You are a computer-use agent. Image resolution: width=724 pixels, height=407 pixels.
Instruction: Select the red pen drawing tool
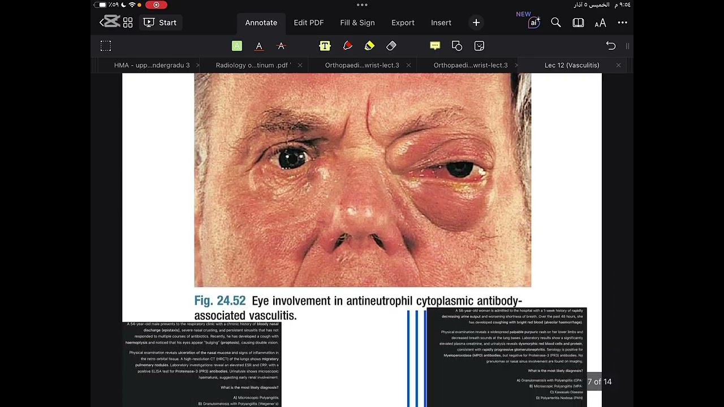[348, 46]
